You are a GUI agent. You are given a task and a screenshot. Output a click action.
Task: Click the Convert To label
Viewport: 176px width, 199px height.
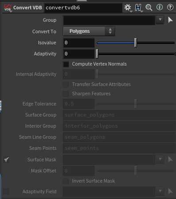[x=44, y=31]
